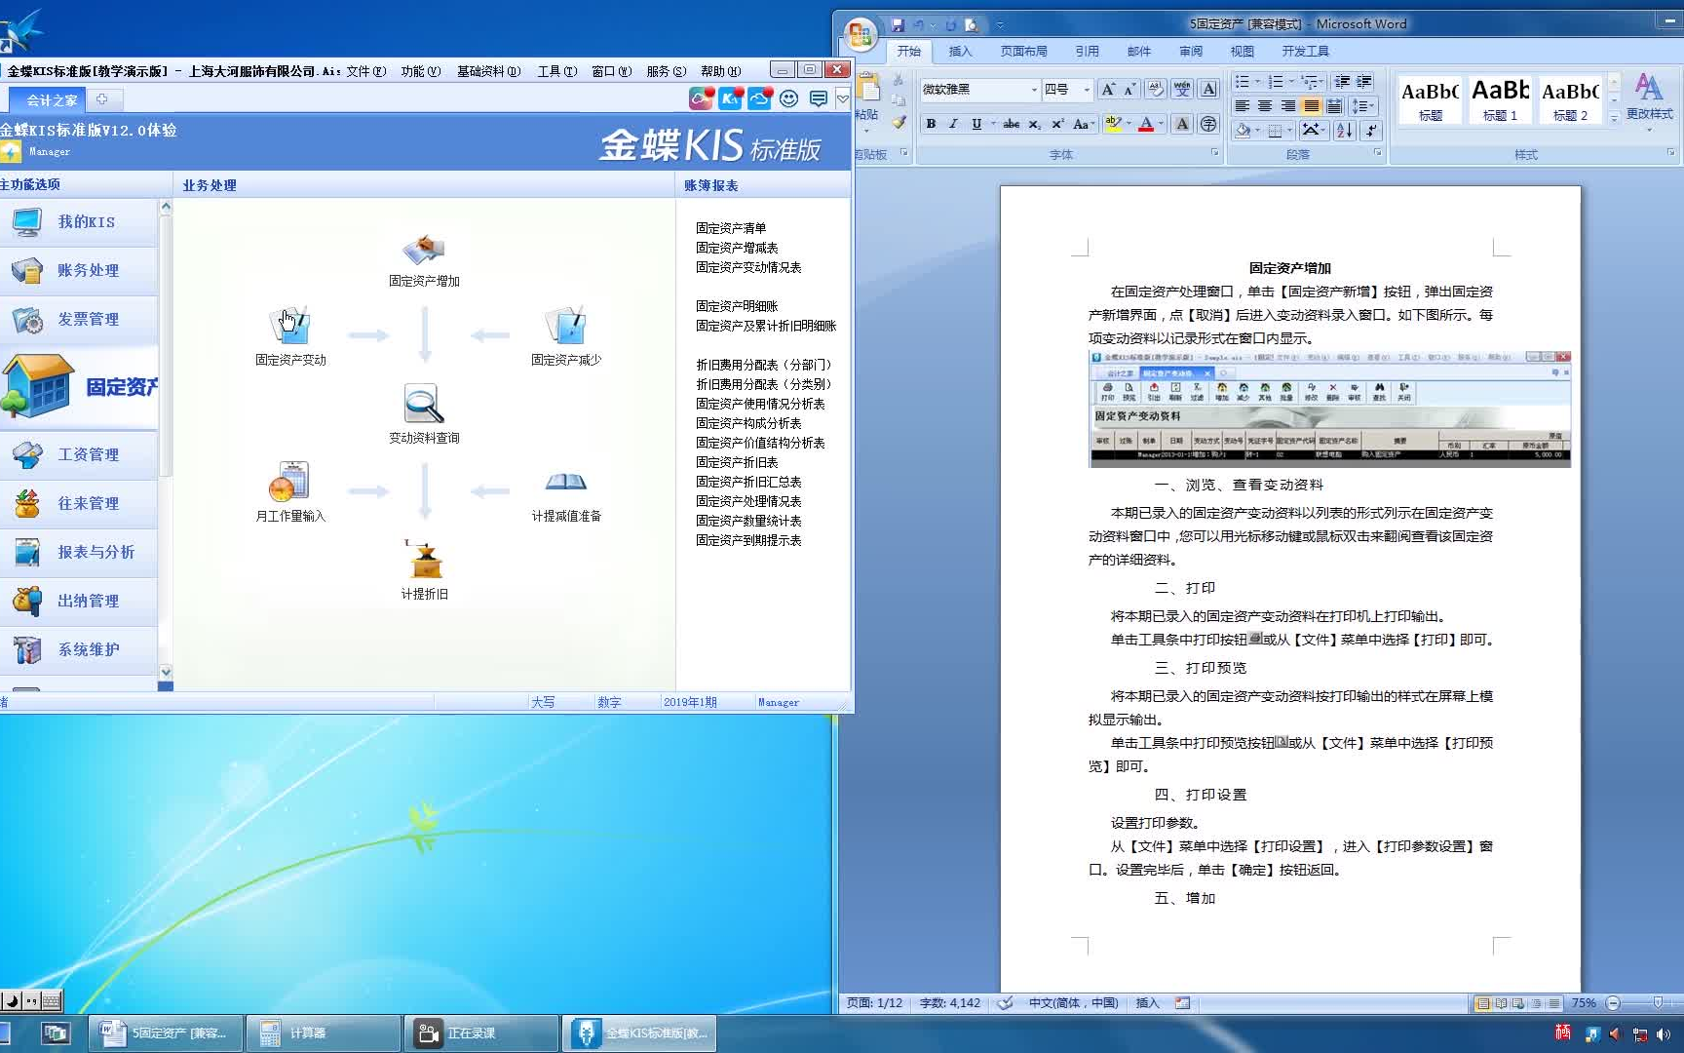Open the 固定资产折旧表 report link
The height and width of the screenshot is (1053, 1684).
tap(737, 462)
